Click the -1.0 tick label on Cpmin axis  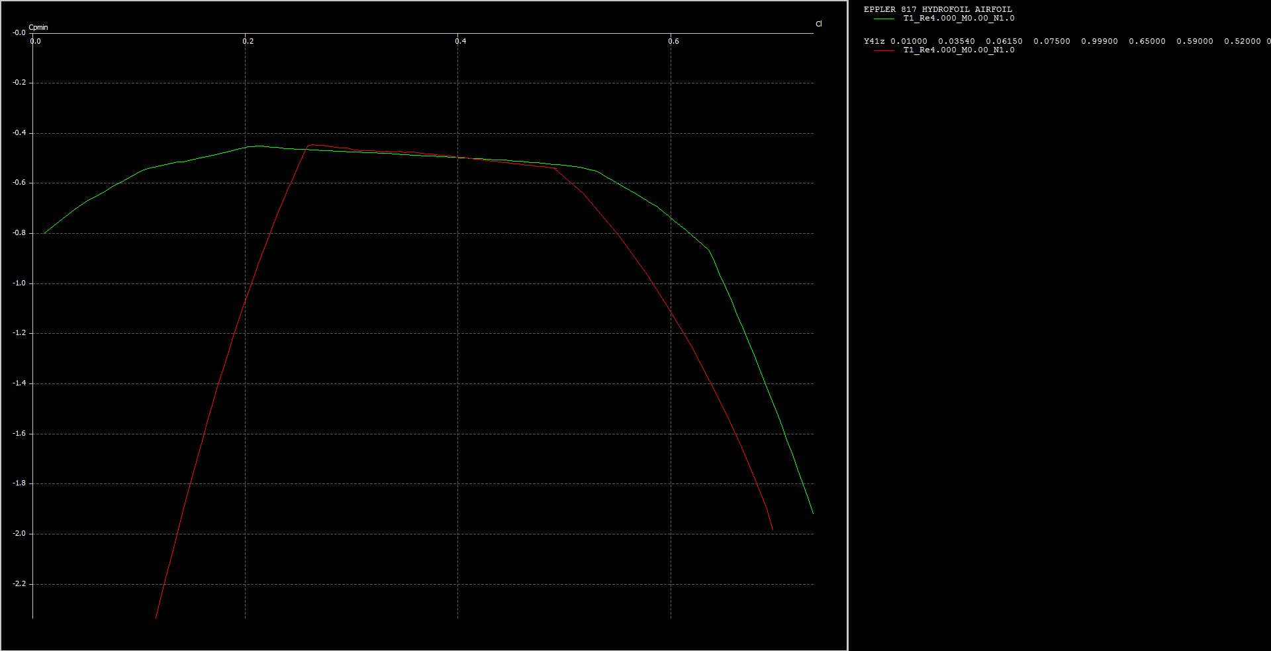pos(18,283)
